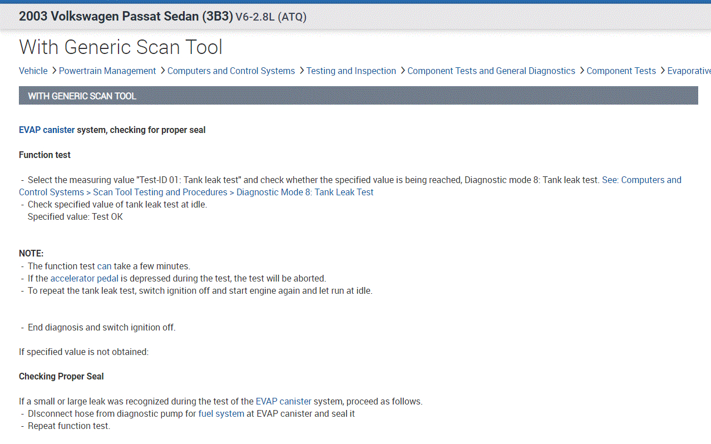711x444 pixels.
Task: Open the Powertrain Management breadcrumb
Action: click(x=107, y=71)
